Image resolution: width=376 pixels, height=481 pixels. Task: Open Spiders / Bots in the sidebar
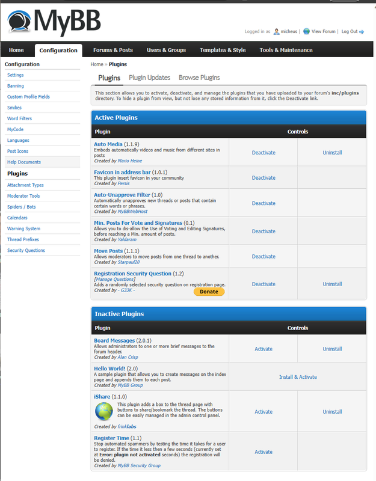(22, 207)
